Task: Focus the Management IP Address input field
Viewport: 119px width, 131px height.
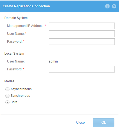Action: click(82, 26)
